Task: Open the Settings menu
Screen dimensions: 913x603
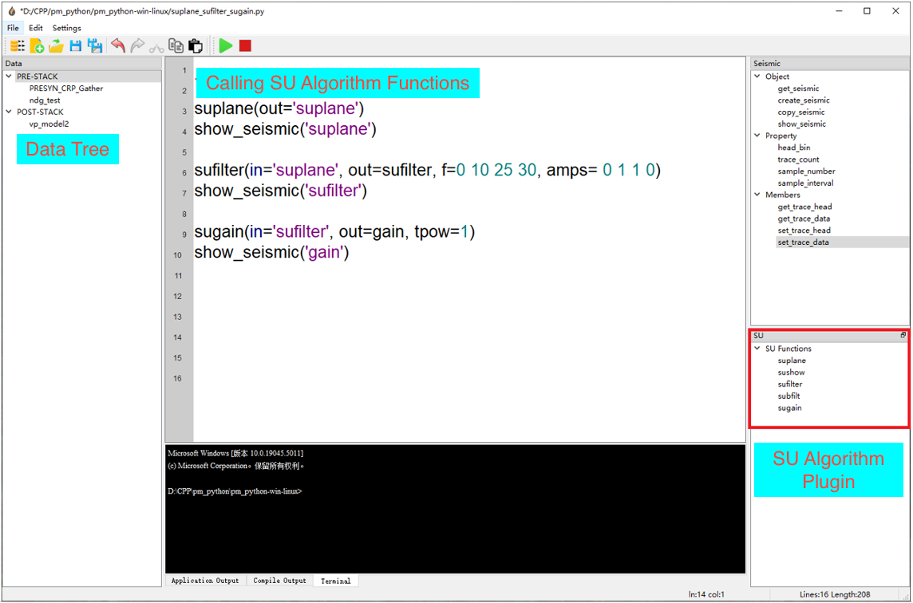Action: click(x=67, y=28)
